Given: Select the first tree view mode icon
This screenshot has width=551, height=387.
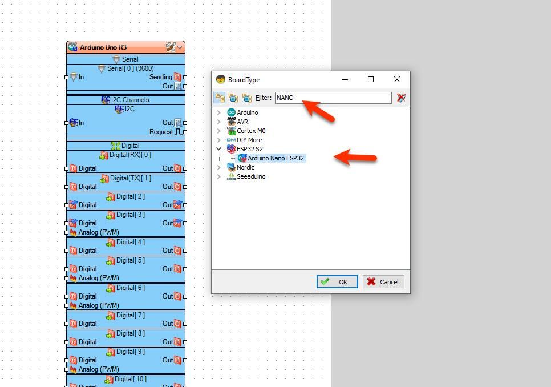Looking at the screenshot, I should point(220,98).
